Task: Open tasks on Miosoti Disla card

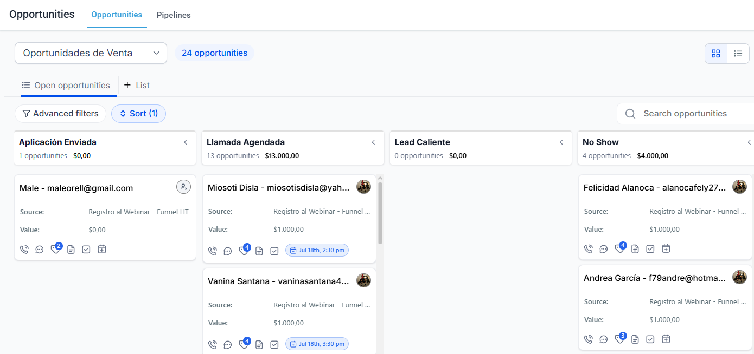Action: [x=274, y=251]
